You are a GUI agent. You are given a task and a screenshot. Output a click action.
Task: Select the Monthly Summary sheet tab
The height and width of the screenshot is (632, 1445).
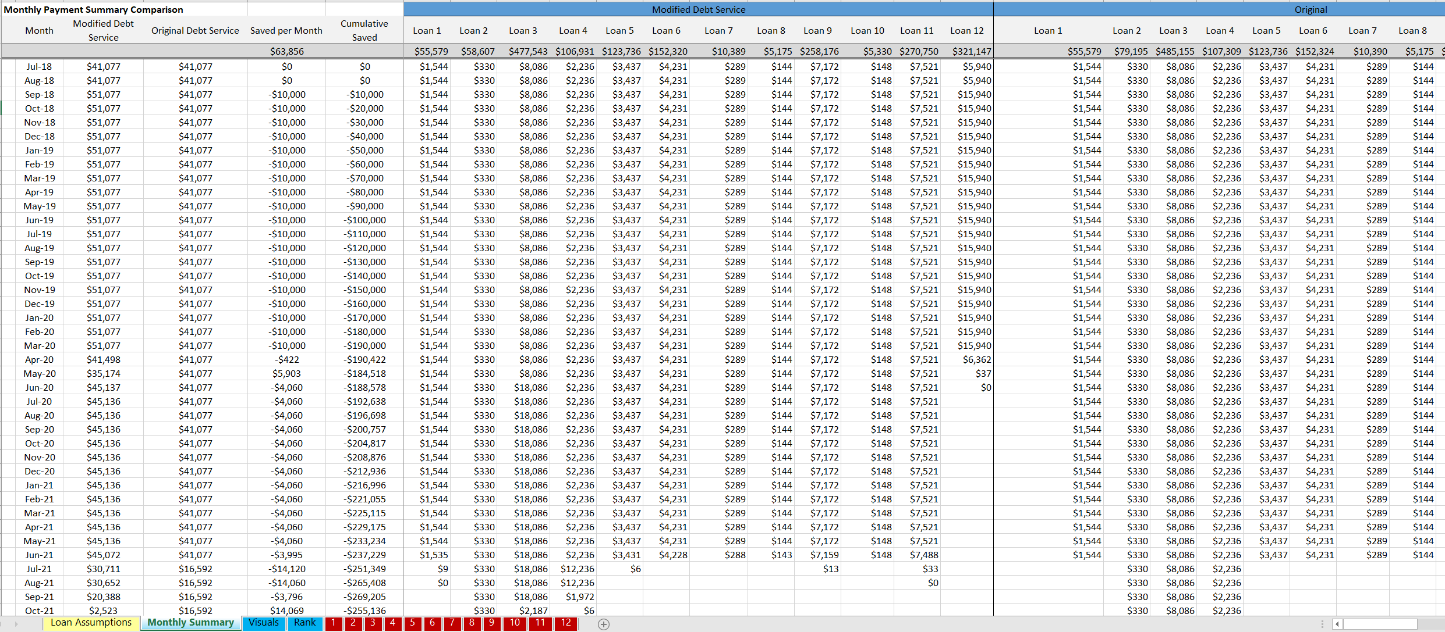click(x=190, y=623)
